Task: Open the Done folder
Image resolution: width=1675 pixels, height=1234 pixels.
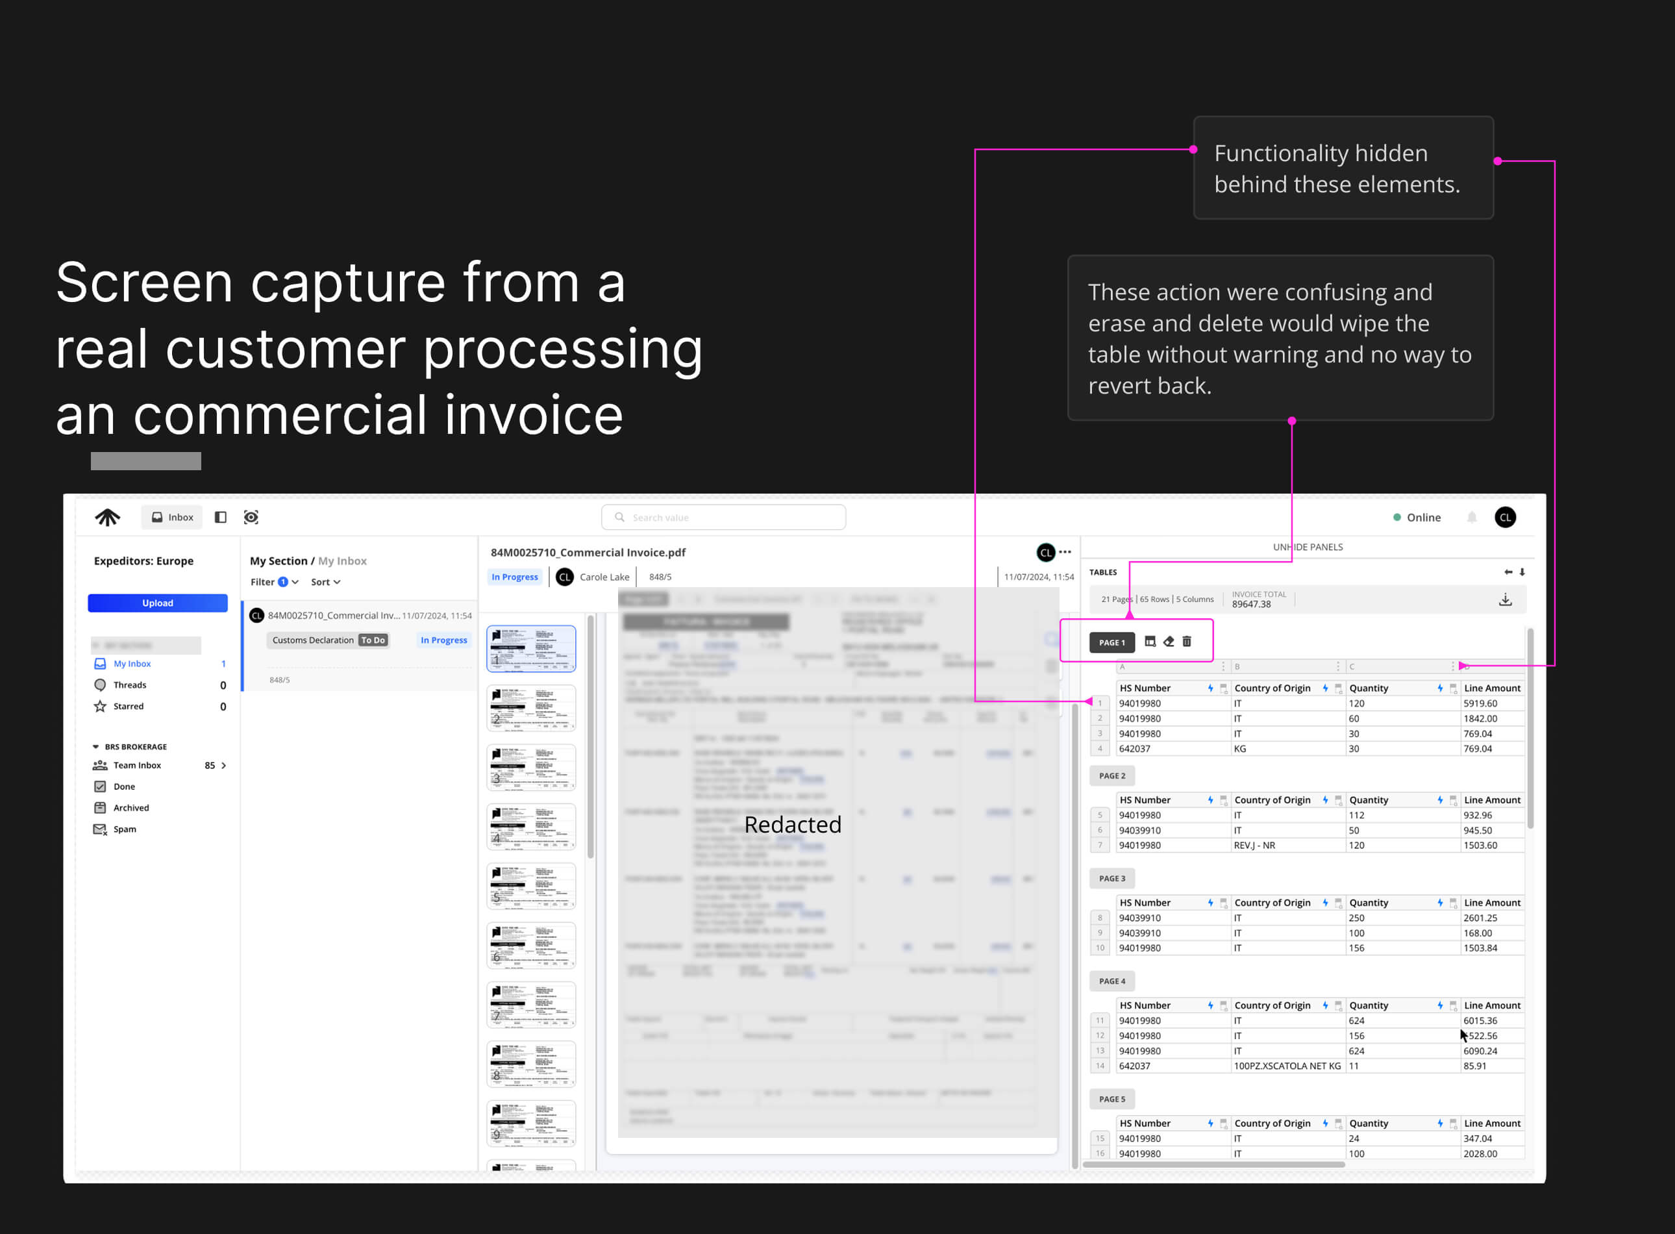Action: [124, 787]
